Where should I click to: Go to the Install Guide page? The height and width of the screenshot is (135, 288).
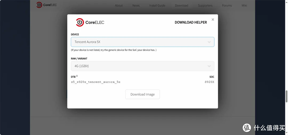pyautogui.click(x=157, y=6)
